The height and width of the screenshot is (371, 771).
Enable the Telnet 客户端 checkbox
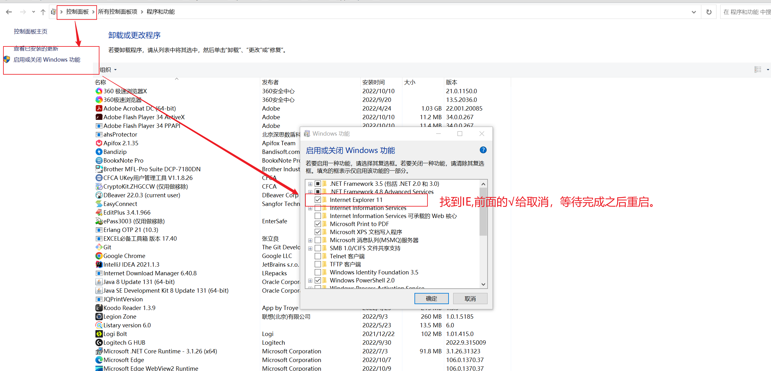(318, 256)
